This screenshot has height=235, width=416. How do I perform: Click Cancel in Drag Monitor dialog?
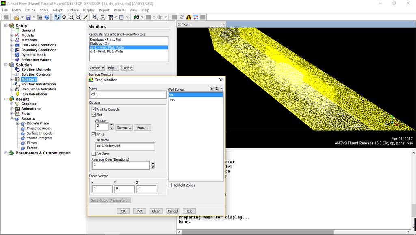(172, 211)
